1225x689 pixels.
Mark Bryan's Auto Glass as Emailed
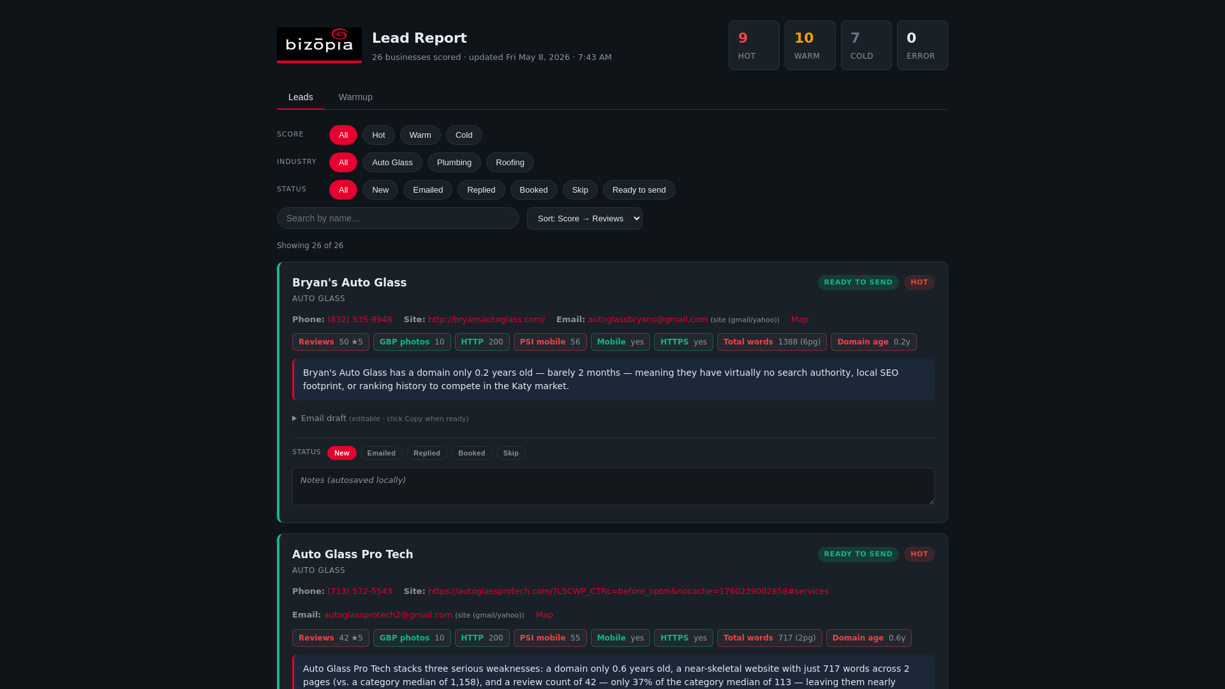point(382,453)
